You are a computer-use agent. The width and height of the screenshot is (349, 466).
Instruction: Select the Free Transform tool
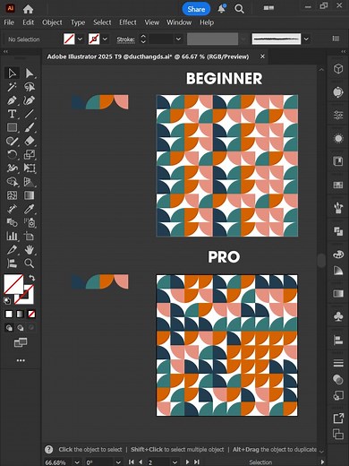(30, 168)
